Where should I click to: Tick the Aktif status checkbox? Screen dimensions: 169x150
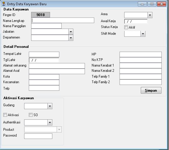tap(126, 27)
